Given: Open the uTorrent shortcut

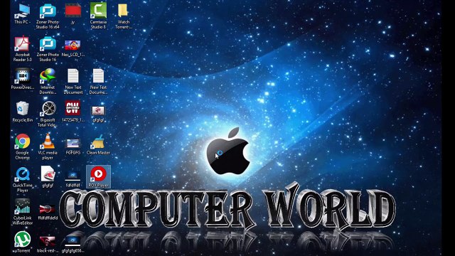Looking at the screenshot, I should coord(22,242).
